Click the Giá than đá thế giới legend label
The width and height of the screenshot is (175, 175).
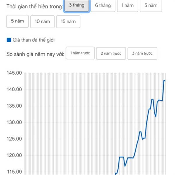point(34,40)
